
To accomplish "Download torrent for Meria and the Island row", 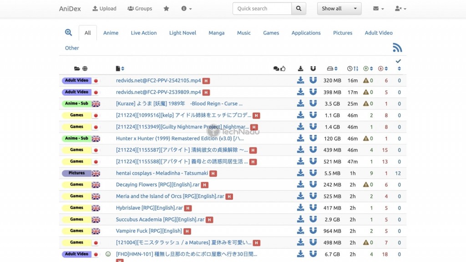I will 300,196.
